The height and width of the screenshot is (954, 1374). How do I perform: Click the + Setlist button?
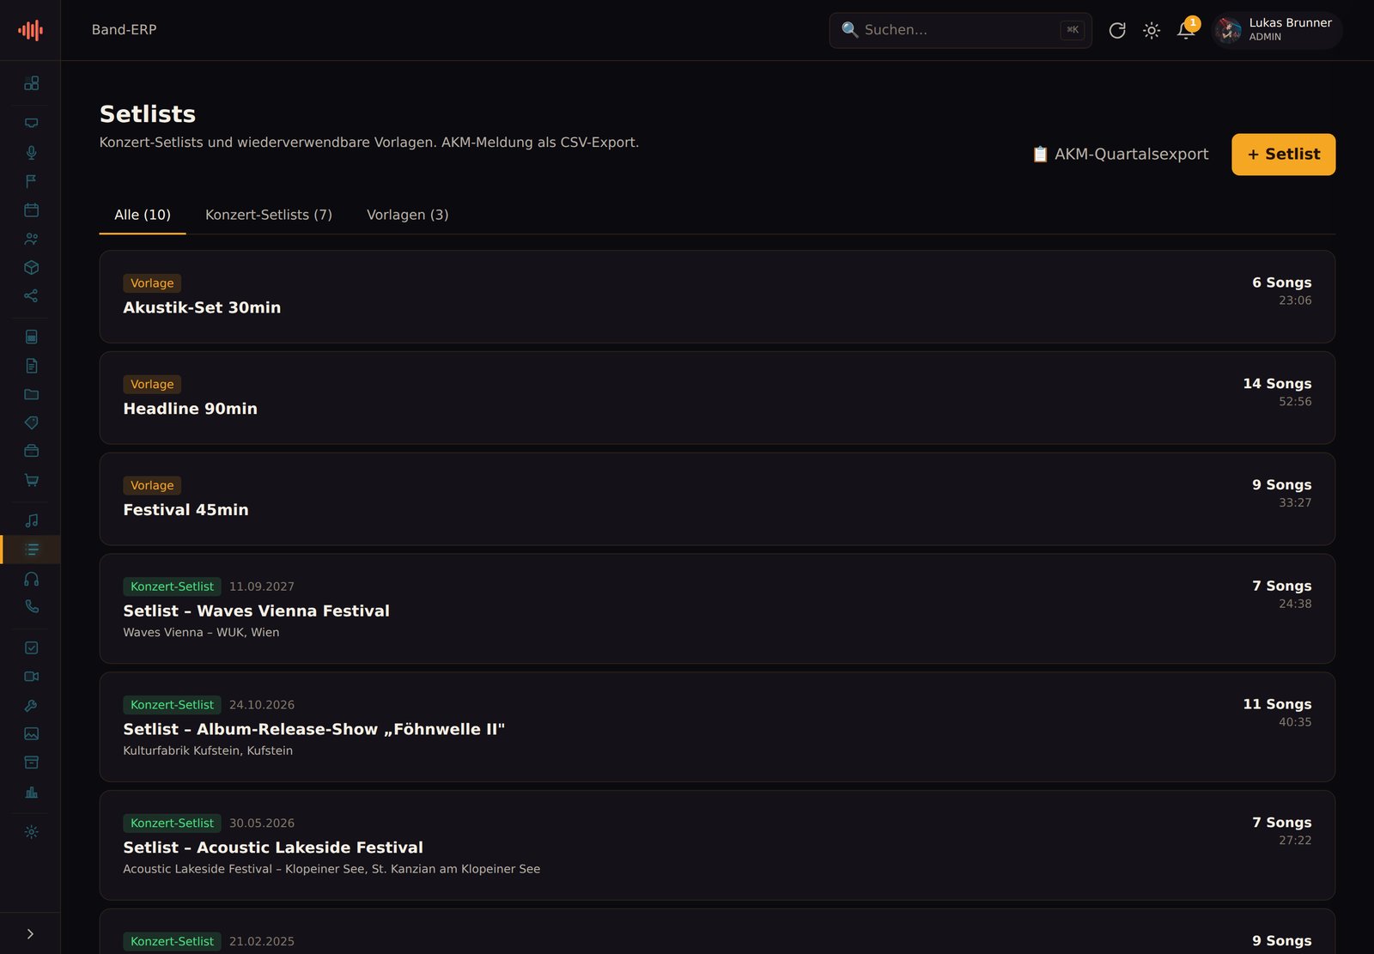pos(1283,155)
